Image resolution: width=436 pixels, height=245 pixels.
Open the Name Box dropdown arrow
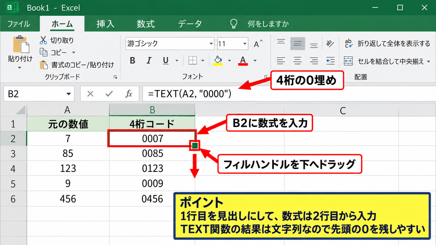(x=69, y=94)
